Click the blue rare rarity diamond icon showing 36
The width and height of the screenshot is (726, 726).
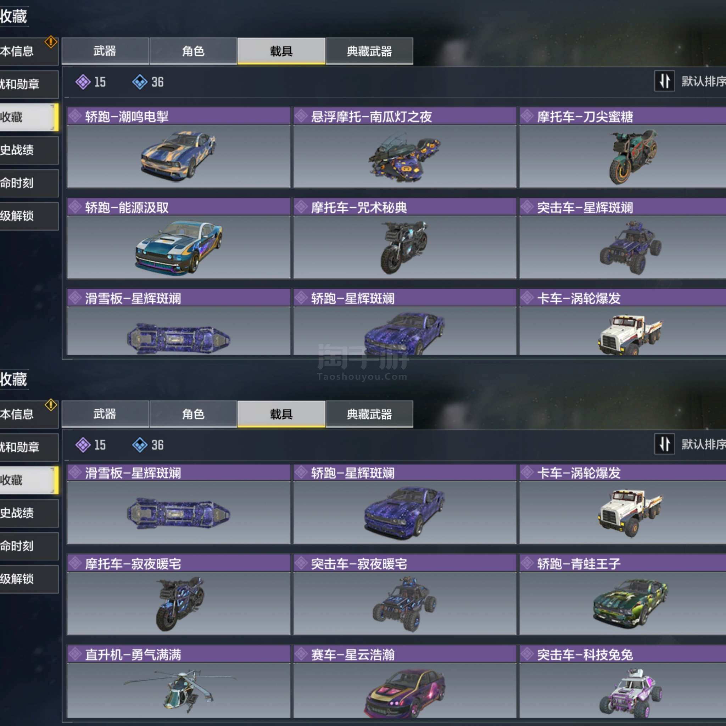140,82
